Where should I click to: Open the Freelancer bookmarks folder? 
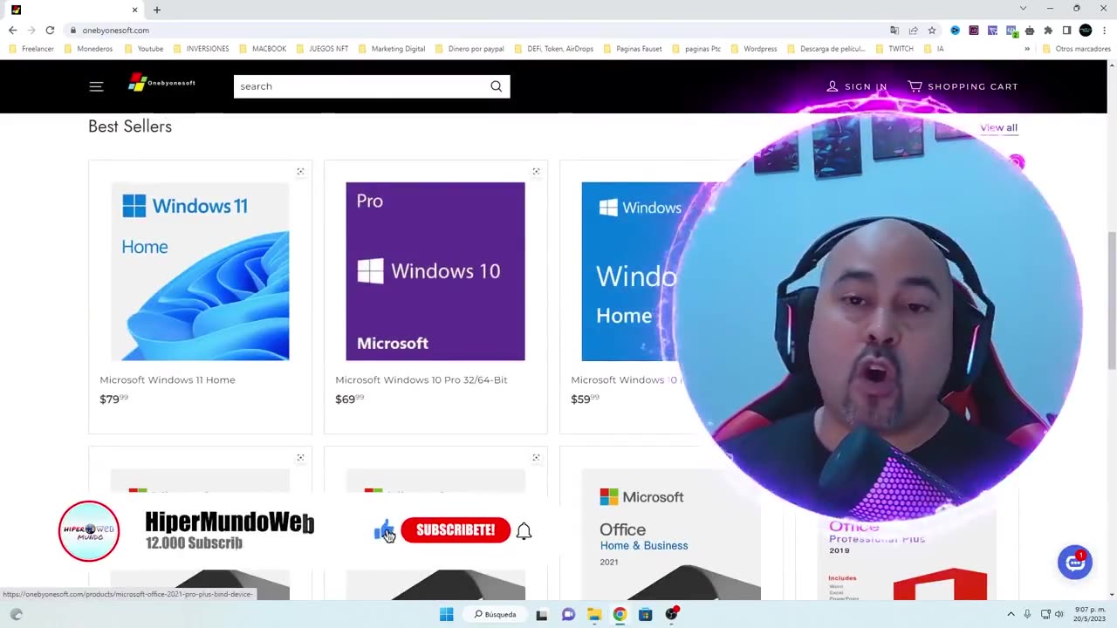tap(31, 49)
